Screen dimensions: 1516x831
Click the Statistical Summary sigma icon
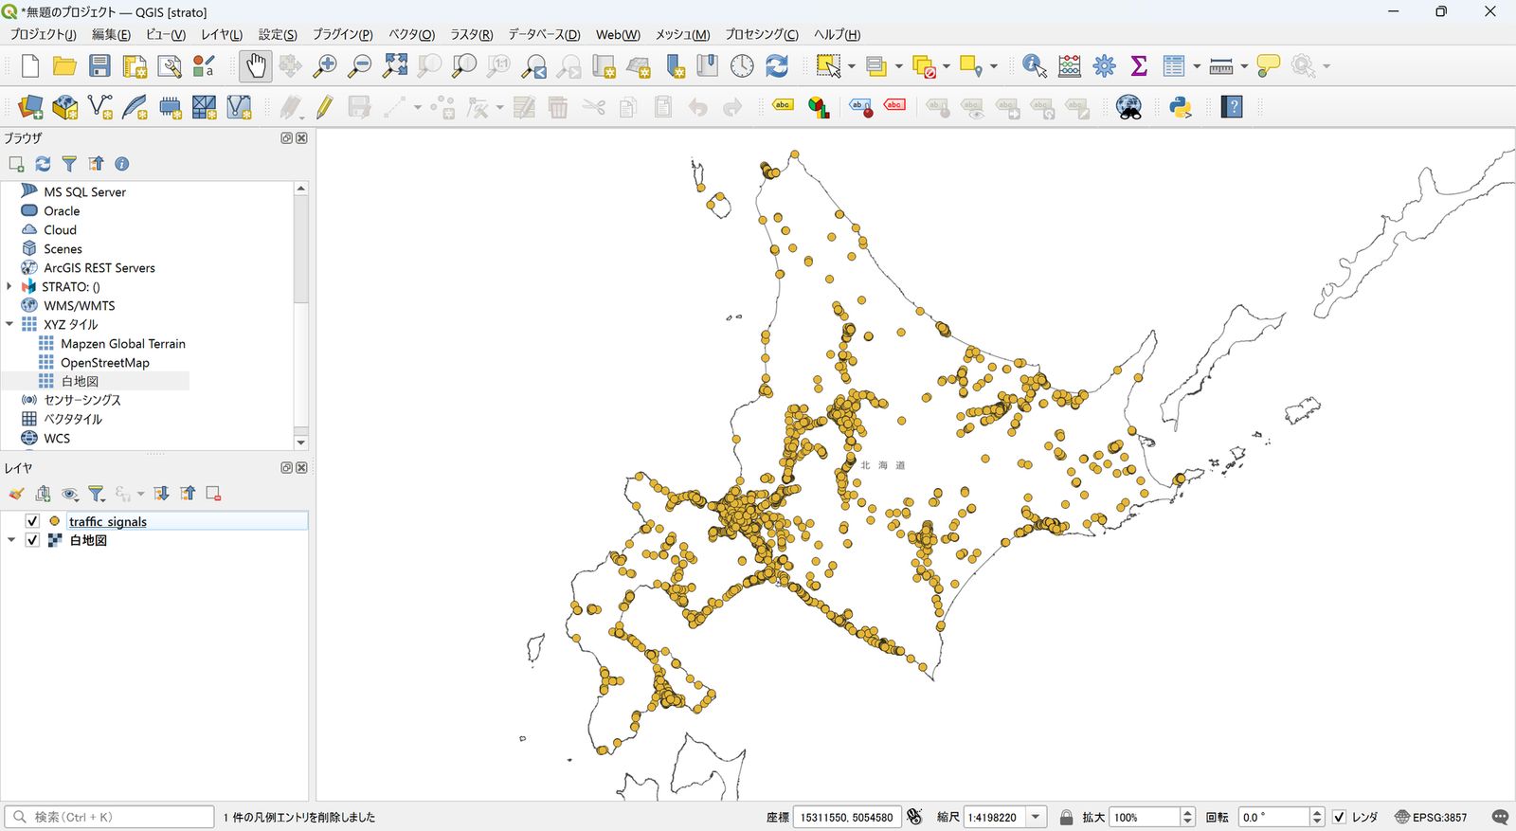[x=1139, y=65]
